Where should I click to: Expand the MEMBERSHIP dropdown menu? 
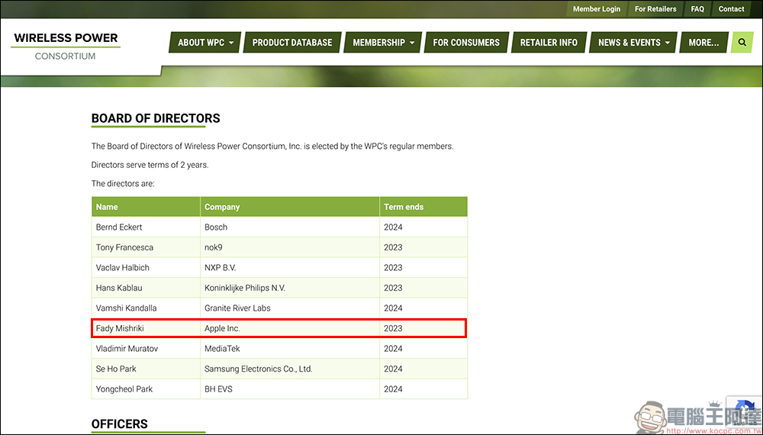(x=383, y=42)
